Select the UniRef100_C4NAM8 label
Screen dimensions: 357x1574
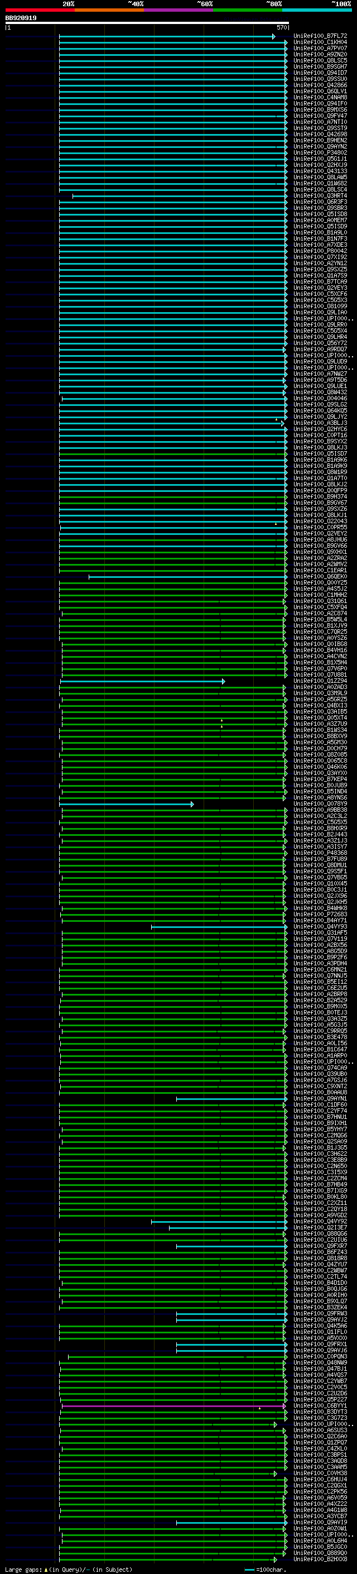click(320, 98)
